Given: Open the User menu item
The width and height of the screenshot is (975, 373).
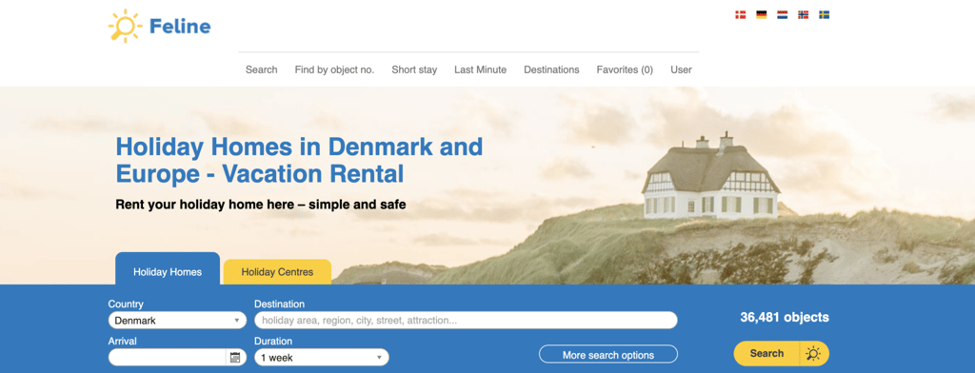Looking at the screenshot, I should [x=681, y=69].
